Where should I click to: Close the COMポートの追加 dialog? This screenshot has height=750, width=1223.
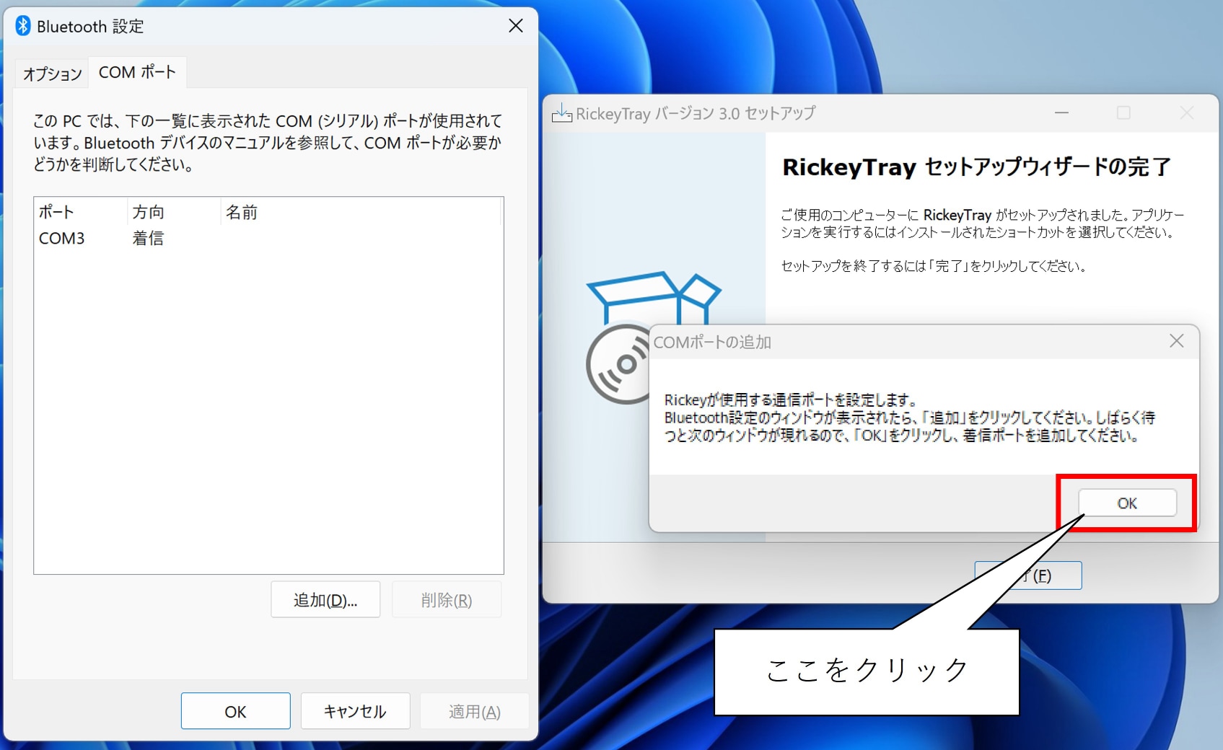(1177, 341)
